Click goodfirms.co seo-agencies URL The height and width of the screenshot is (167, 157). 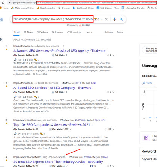35,120
